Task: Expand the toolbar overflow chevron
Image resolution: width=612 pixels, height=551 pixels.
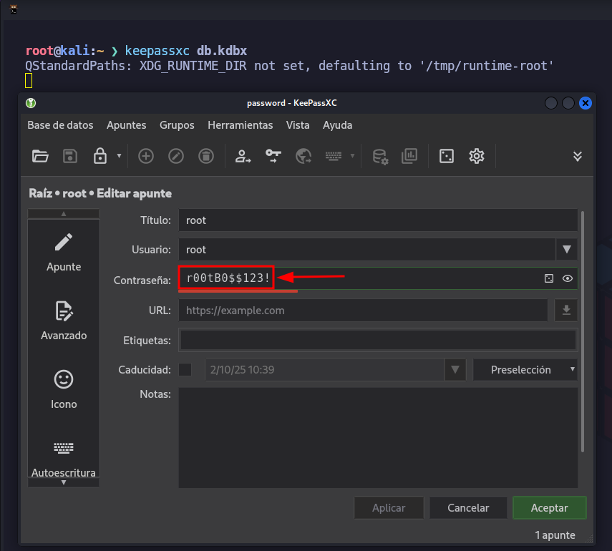Action: tap(578, 156)
